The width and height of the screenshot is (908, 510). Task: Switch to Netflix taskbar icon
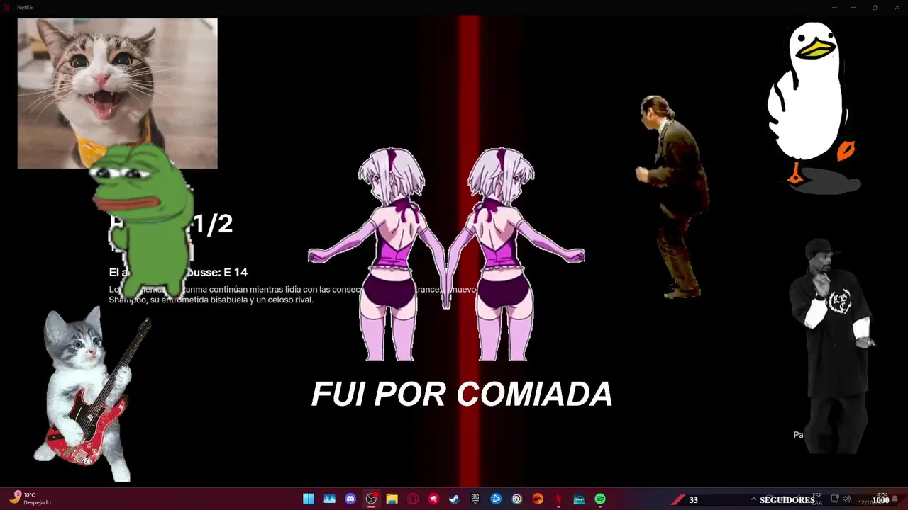click(x=558, y=499)
